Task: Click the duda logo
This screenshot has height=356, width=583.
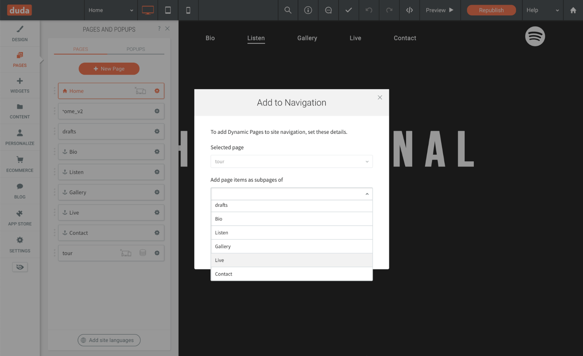Action: [19, 10]
